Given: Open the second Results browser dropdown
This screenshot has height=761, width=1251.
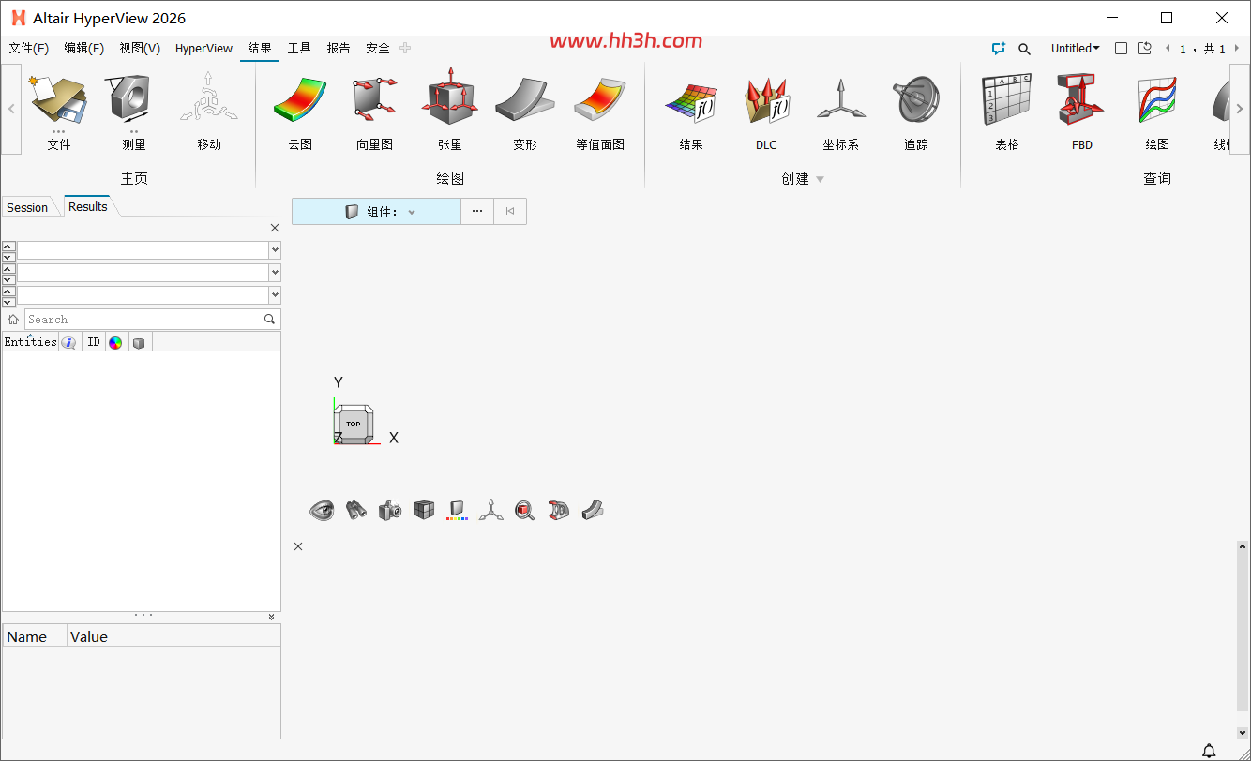Looking at the screenshot, I should tap(275, 273).
